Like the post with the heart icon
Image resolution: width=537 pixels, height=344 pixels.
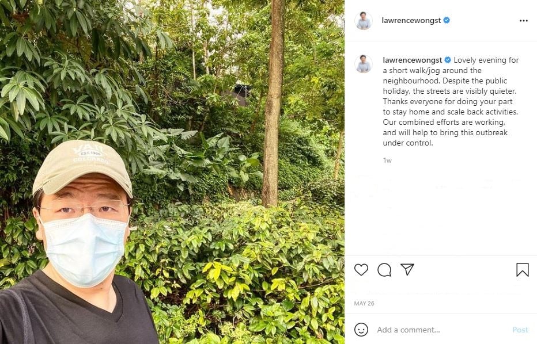[x=361, y=270]
